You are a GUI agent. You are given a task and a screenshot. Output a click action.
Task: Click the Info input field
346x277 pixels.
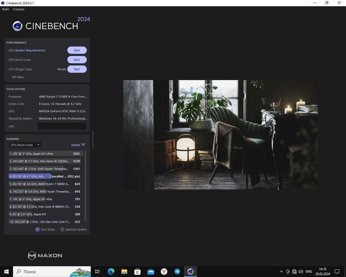coord(62,126)
